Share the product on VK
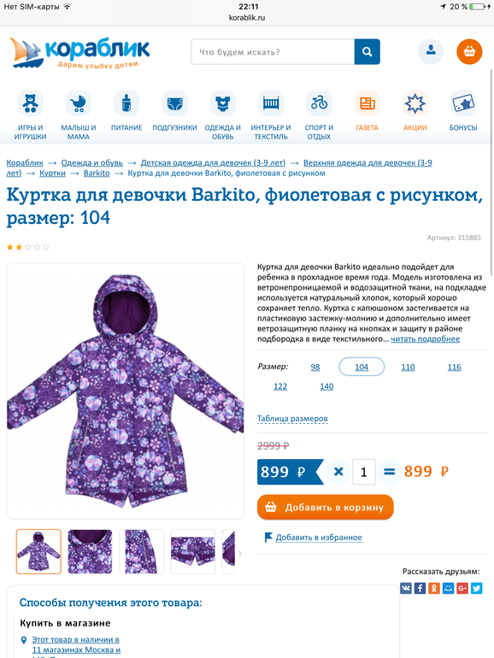The width and height of the screenshot is (494, 658). 406,588
